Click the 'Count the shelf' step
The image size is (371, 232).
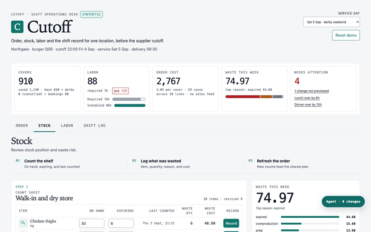pos(39,161)
